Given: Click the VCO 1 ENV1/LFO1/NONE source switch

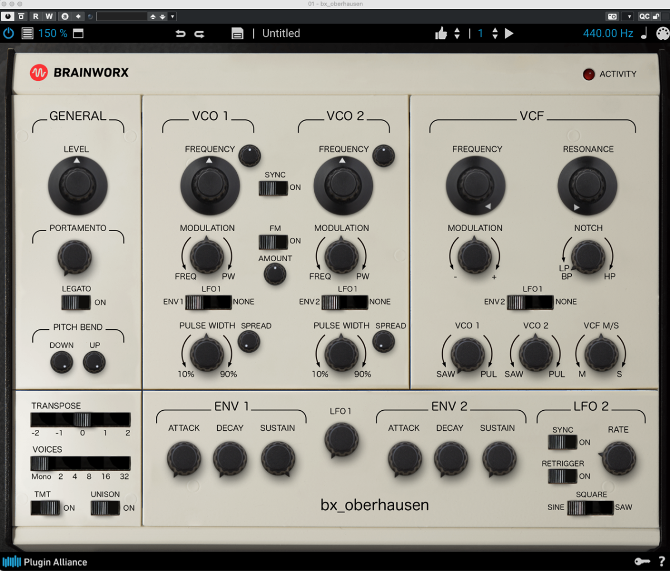Looking at the screenshot, I should click(208, 302).
